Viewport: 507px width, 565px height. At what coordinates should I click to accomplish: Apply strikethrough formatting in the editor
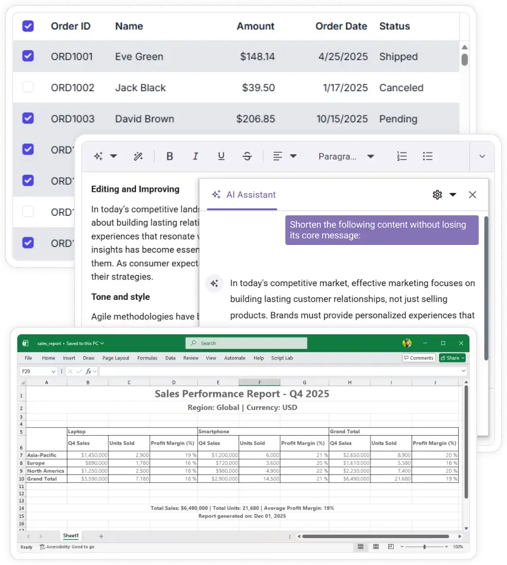coord(247,156)
